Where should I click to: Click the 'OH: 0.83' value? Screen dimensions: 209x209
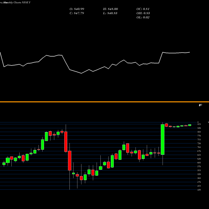(143, 13)
